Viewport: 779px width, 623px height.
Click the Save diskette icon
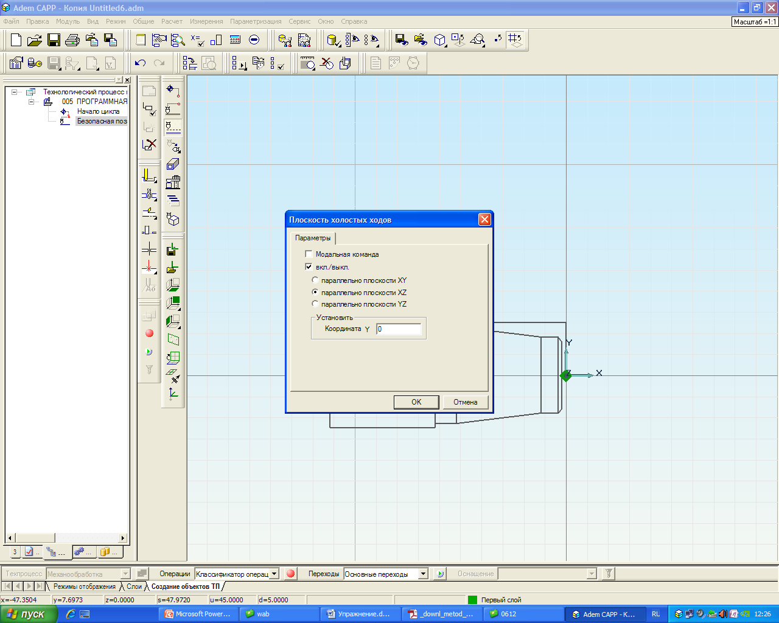click(x=54, y=40)
